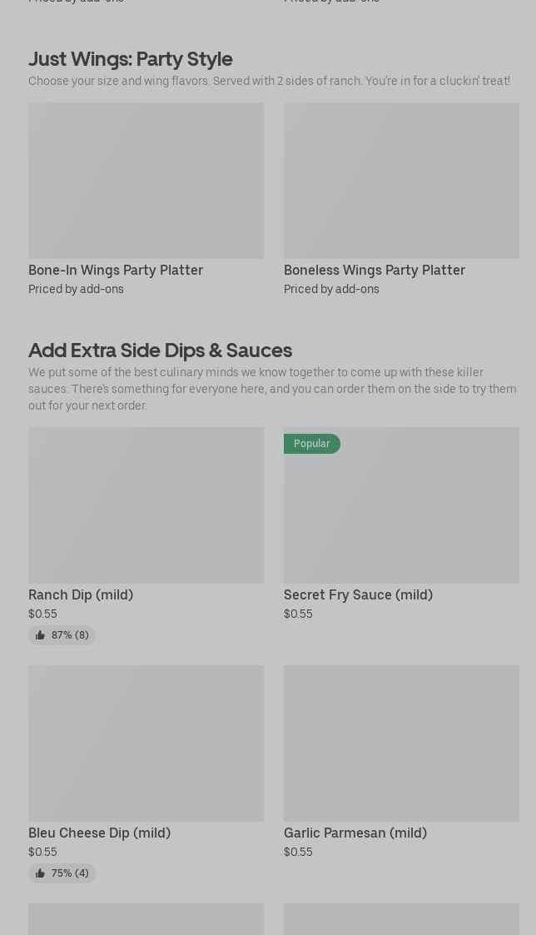The height and width of the screenshot is (935, 536).
Task: Select the Ranch Dip (mild) photo
Action: (x=146, y=505)
